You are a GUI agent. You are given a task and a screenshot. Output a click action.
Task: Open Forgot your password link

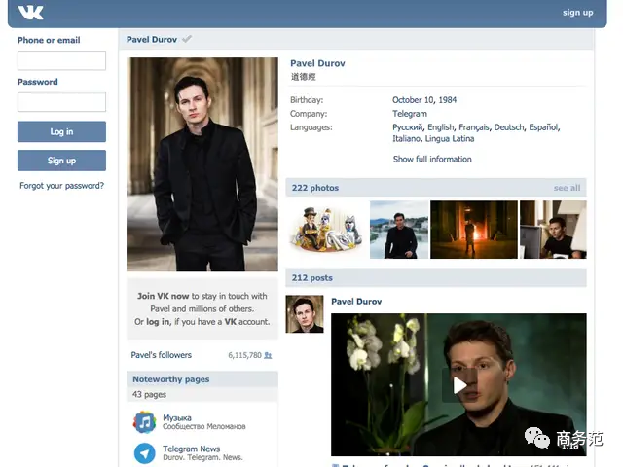[x=61, y=186]
